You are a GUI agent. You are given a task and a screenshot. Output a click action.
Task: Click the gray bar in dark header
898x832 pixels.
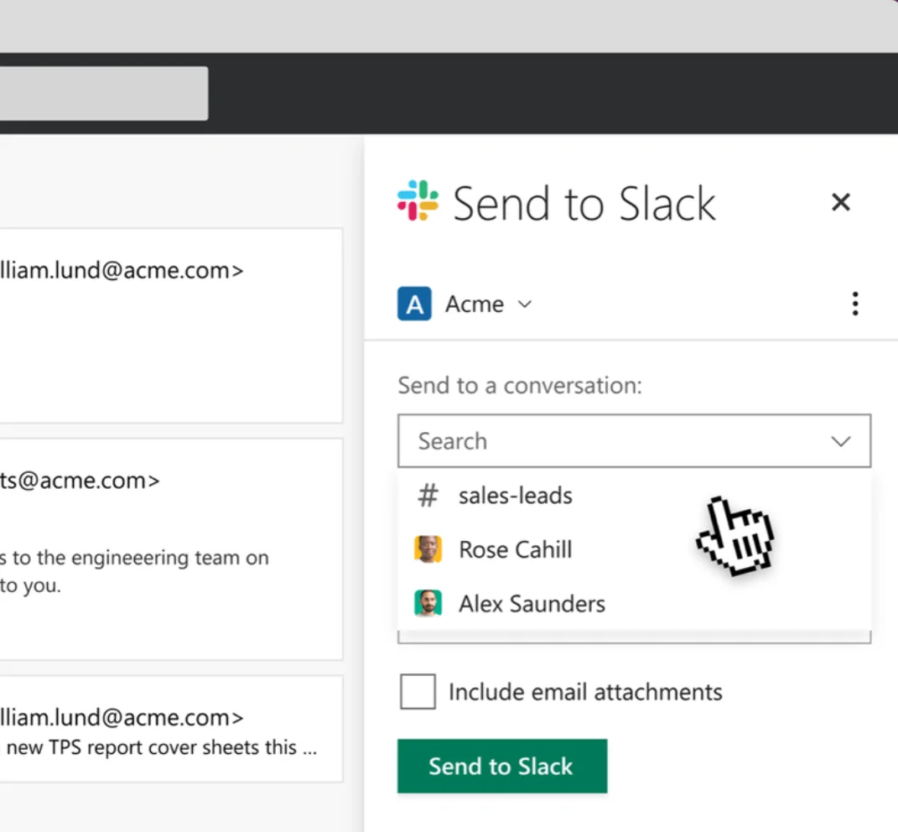pyautogui.click(x=104, y=93)
